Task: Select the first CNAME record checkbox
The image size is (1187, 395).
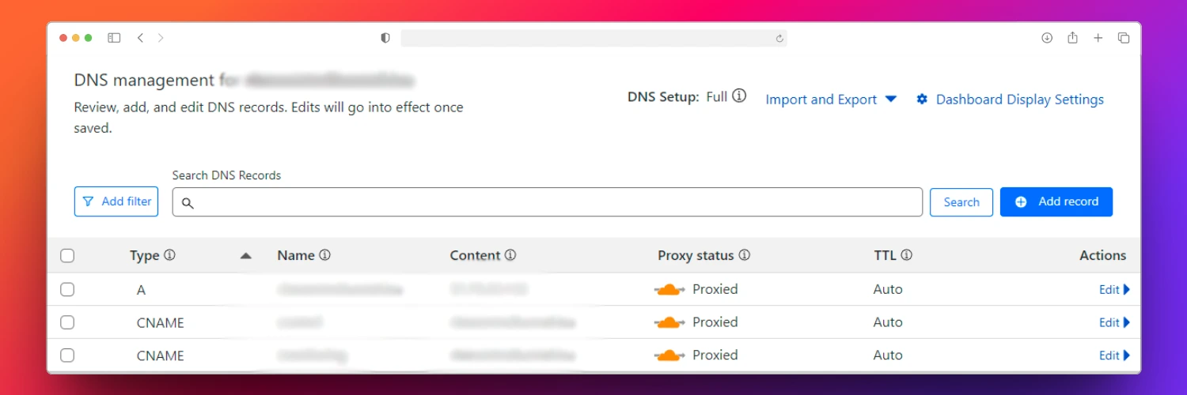Action: (x=67, y=322)
